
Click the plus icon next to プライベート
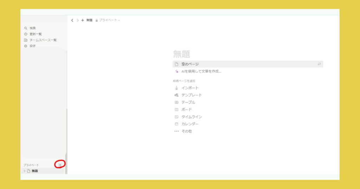pyautogui.click(x=60, y=164)
